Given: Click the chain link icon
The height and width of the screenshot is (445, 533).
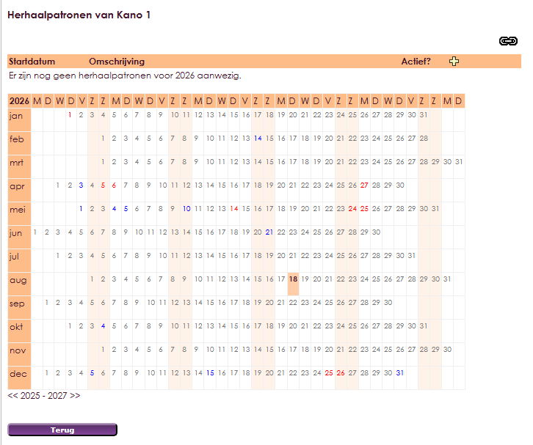Looking at the screenshot, I should point(508,41).
